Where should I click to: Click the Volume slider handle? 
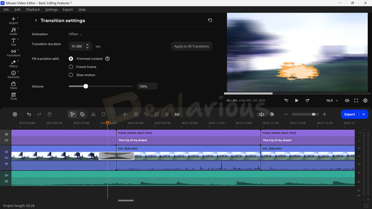click(x=86, y=86)
